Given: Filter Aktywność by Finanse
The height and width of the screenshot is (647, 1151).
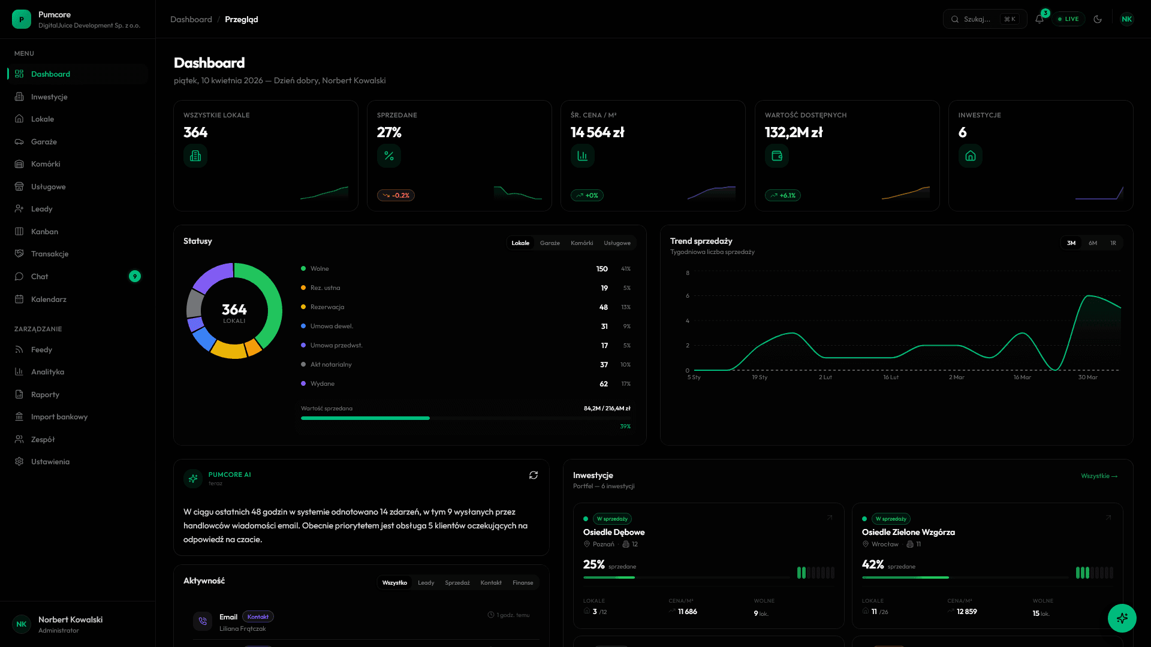Looking at the screenshot, I should coord(522,582).
